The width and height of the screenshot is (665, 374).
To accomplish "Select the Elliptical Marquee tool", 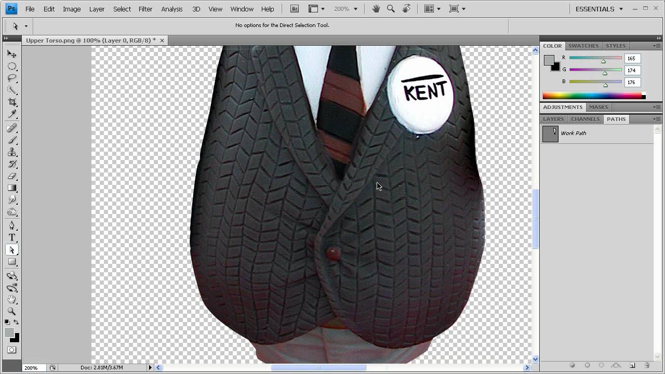I will [x=12, y=66].
